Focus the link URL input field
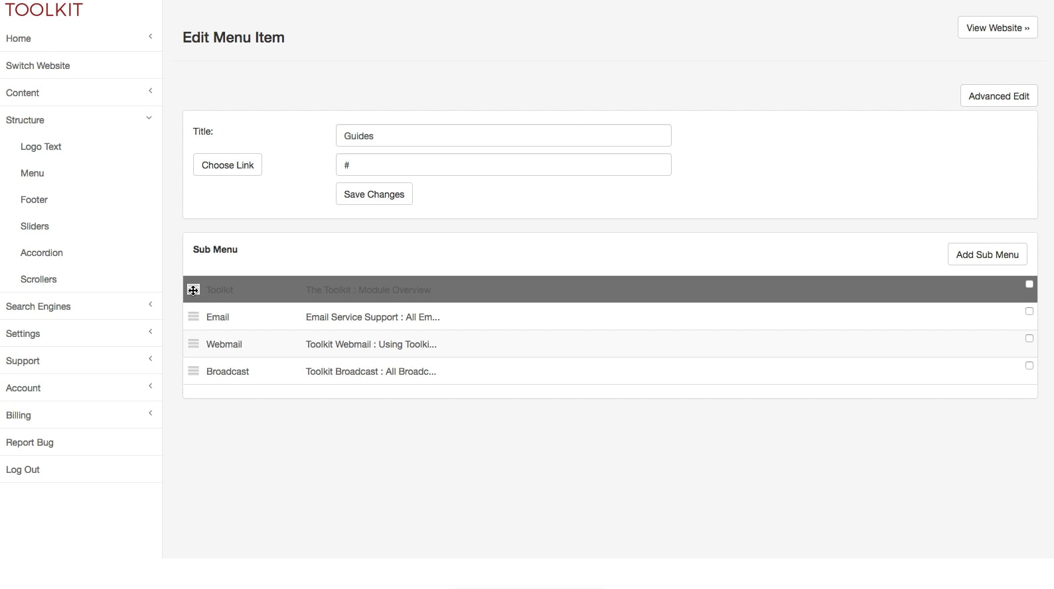Viewport: 1054px width, 589px height. (504, 165)
